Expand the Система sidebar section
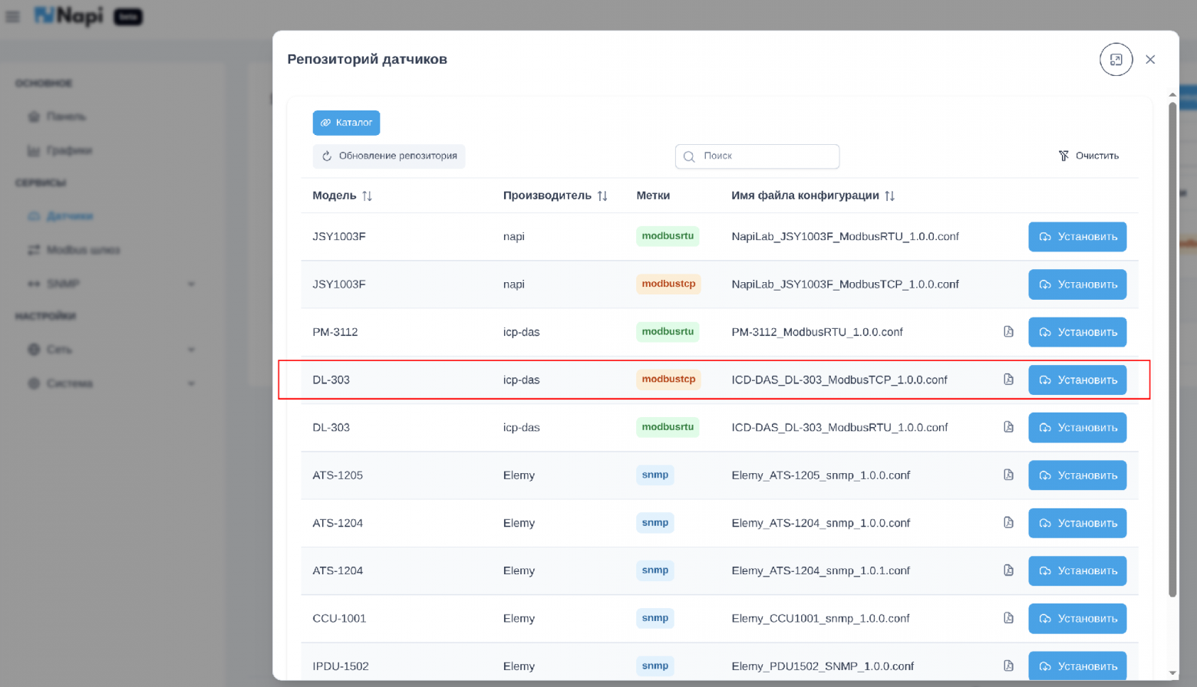 click(111, 383)
